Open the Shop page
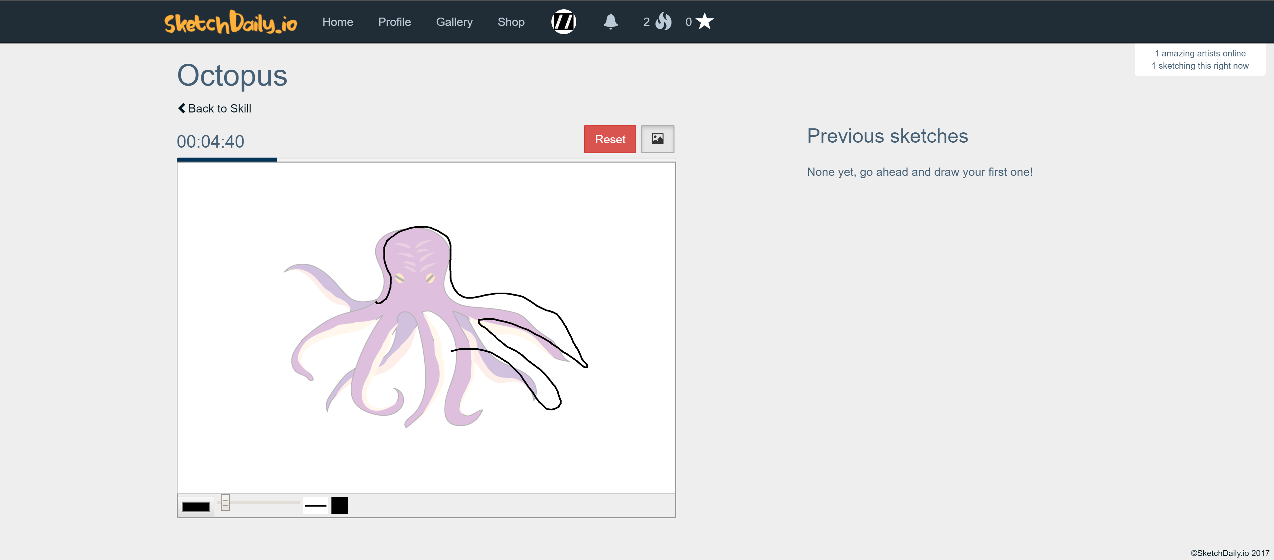1274x560 pixels. 511,22
